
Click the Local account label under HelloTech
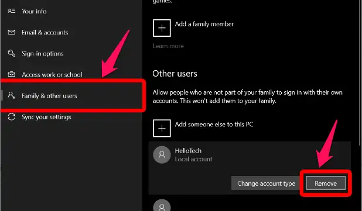193,159
